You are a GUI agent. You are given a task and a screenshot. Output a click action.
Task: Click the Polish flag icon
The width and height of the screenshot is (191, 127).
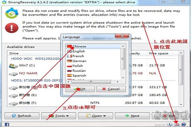69,66
